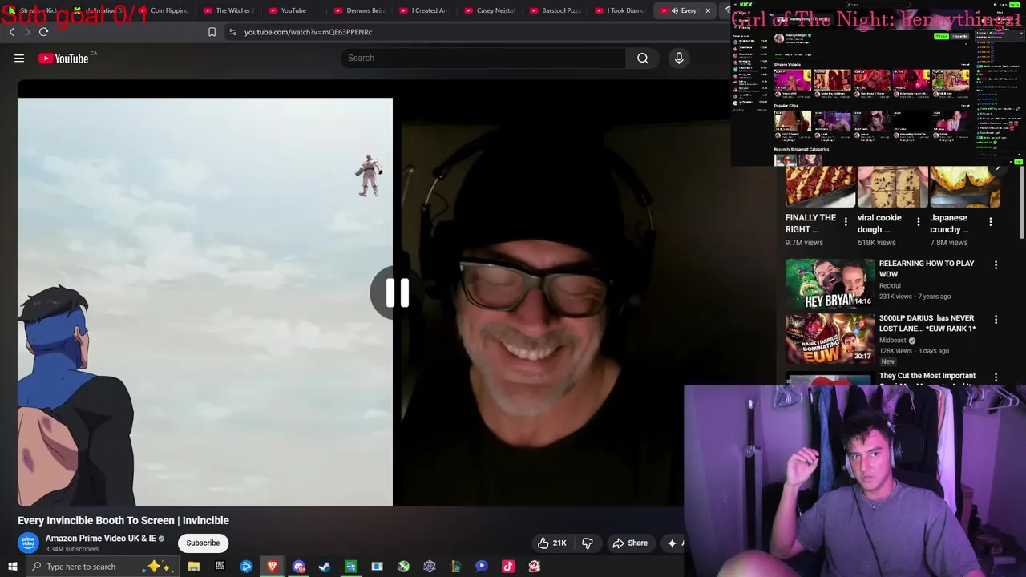Open the Midbeast channel name
1026x577 pixels.
tap(893, 340)
